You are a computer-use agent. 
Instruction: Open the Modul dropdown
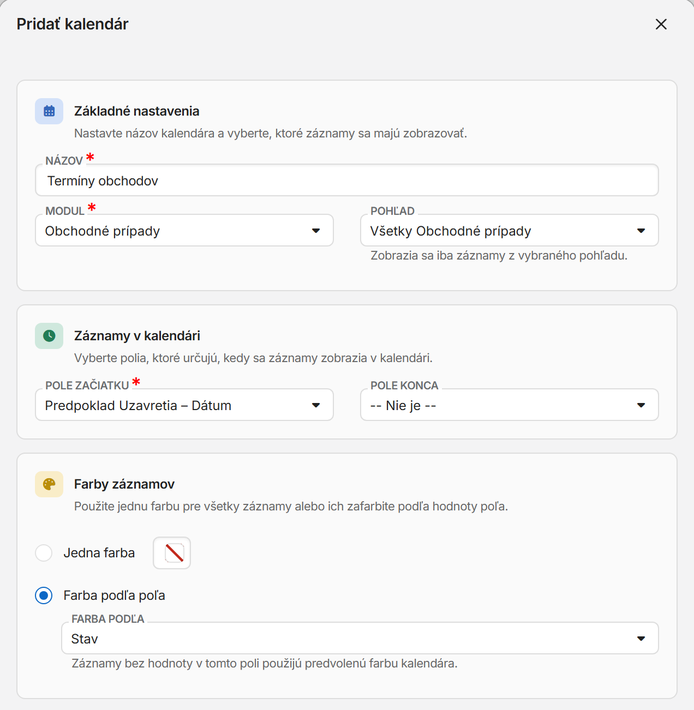coord(184,230)
